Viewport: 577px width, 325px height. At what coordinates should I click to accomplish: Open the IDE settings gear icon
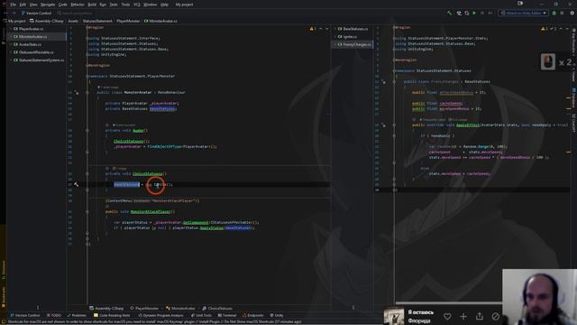point(572,13)
